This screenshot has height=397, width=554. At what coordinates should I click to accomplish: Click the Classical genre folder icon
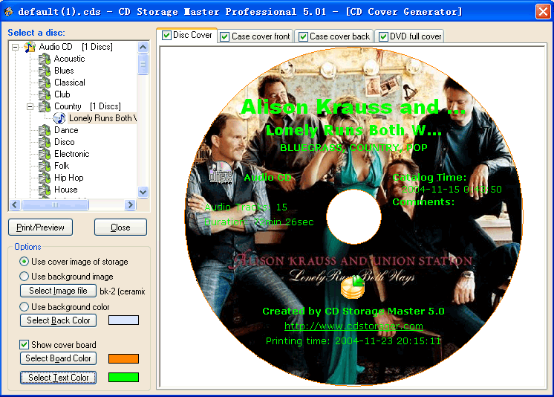[45, 83]
